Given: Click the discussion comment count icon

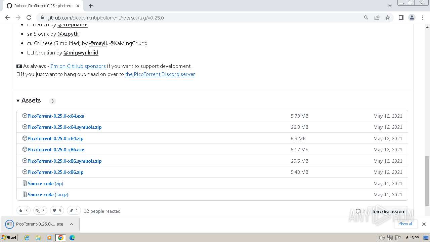Looking at the screenshot, I should point(358,211).
